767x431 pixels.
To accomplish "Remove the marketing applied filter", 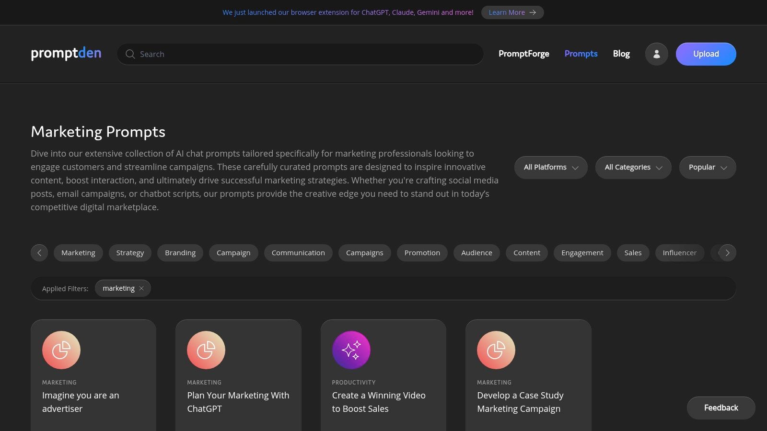I will 141,288.
